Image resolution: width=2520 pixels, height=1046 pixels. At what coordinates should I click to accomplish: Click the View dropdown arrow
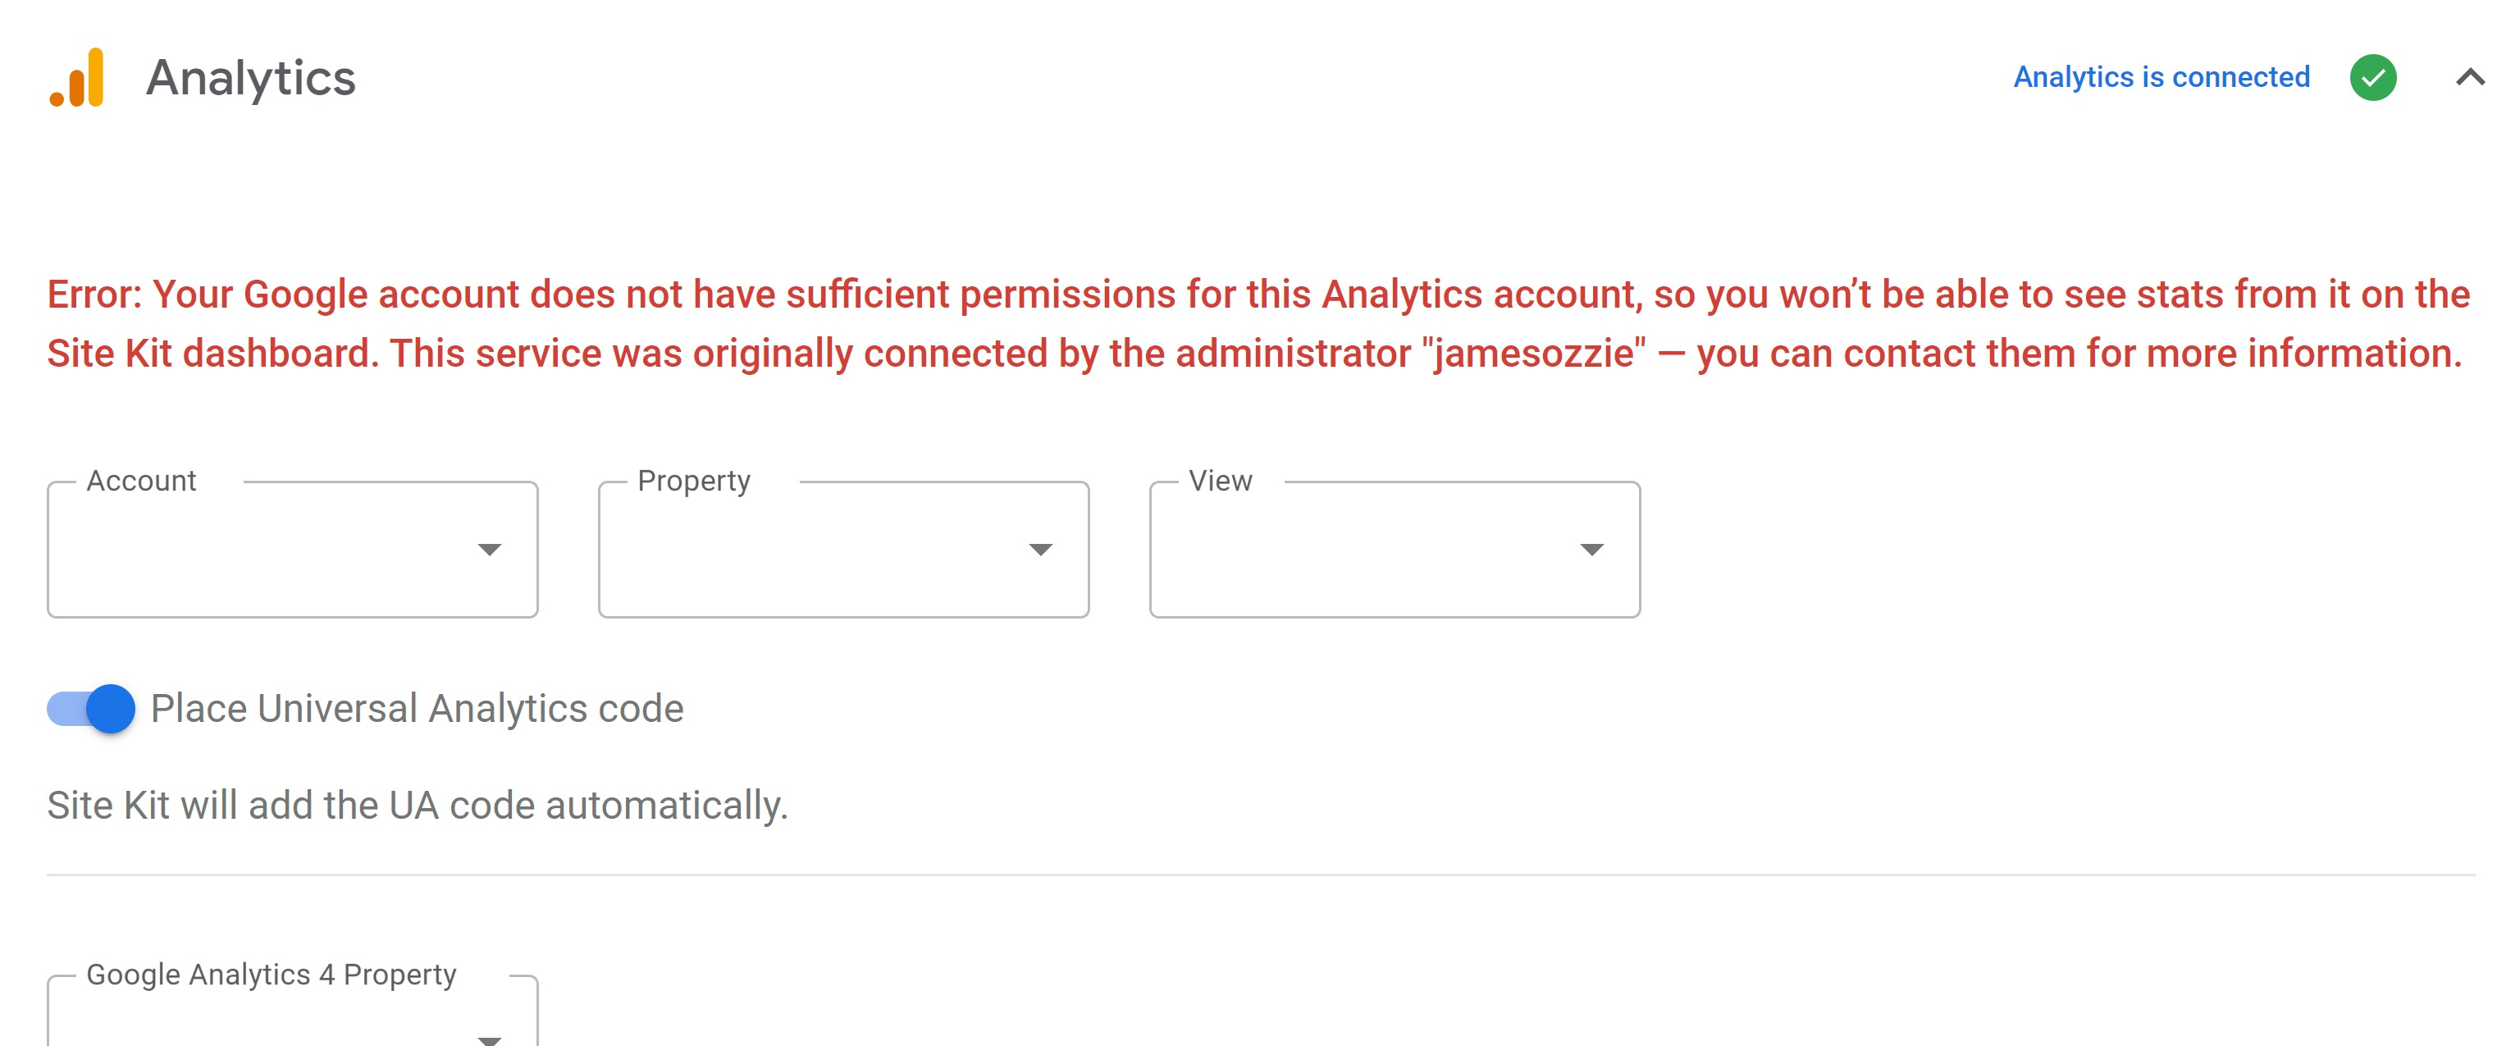click(x=1592, y=549)
